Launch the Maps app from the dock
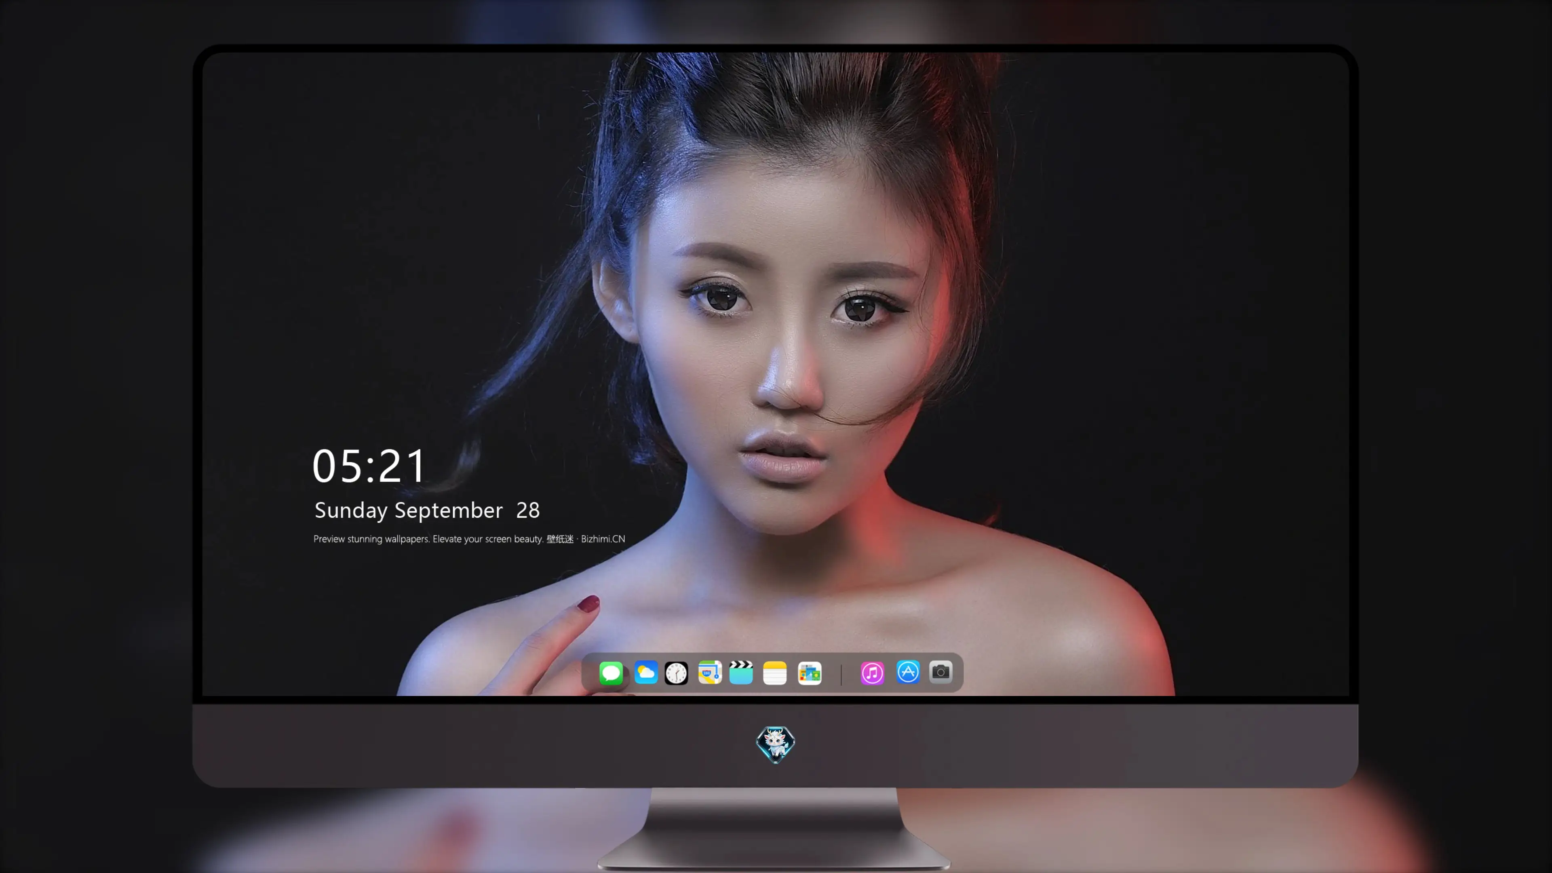The width and height of the screenshot is (1552, 873). pos(710,673)
